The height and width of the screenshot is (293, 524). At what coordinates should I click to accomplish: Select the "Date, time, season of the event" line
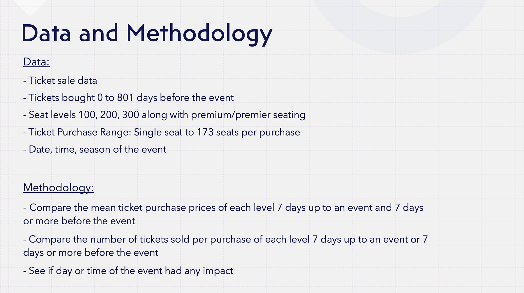(97, 149)
